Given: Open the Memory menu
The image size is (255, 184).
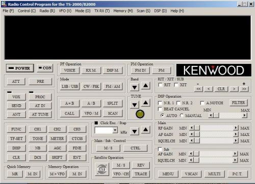Looking at the screenshot, I should click(x=123, y=11).
